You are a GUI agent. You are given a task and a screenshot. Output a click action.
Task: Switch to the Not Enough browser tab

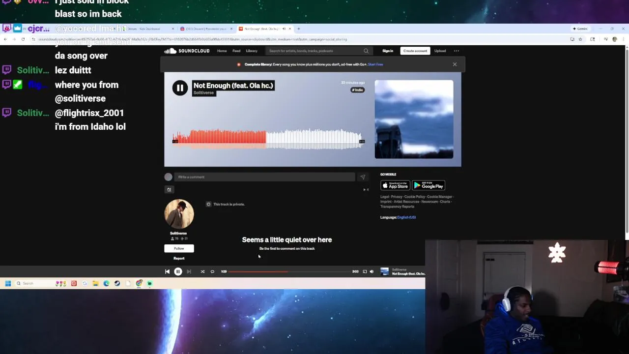264,29
